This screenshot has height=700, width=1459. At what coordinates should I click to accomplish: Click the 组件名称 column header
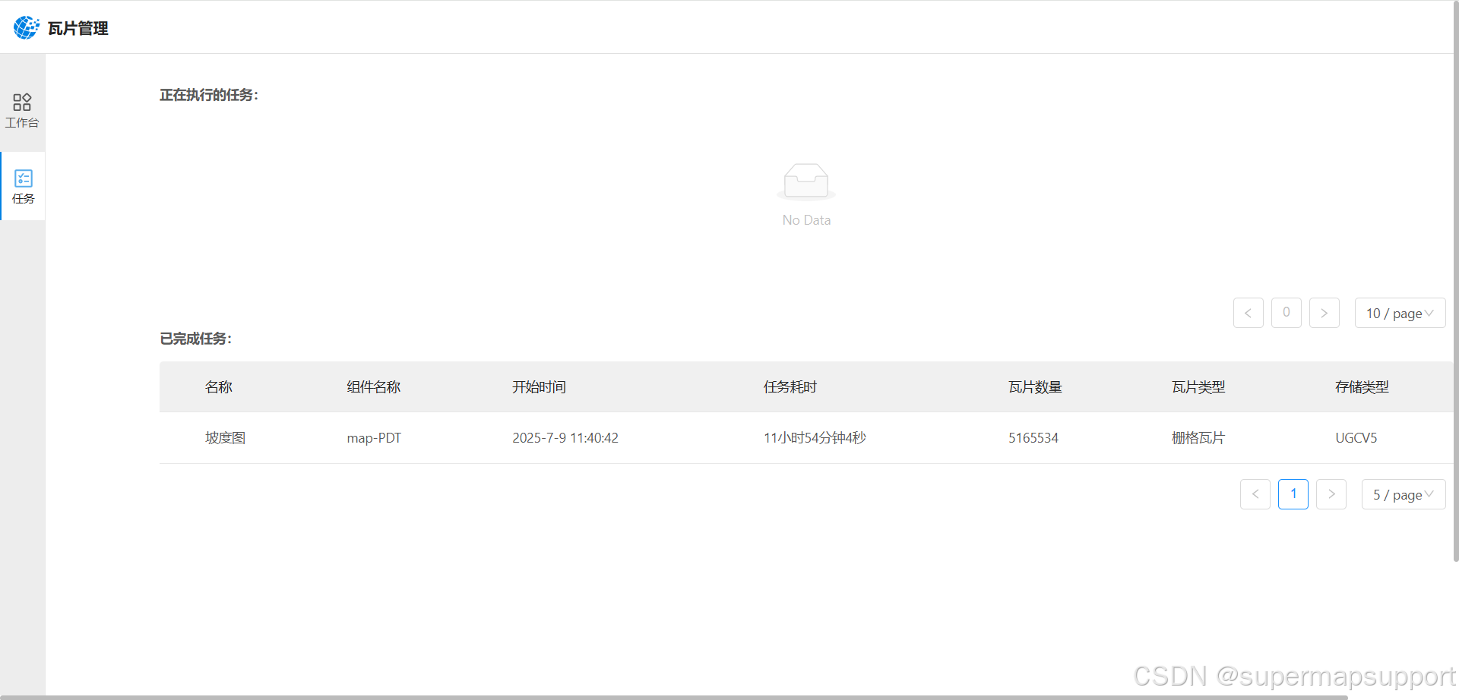[x=374, y=387]
